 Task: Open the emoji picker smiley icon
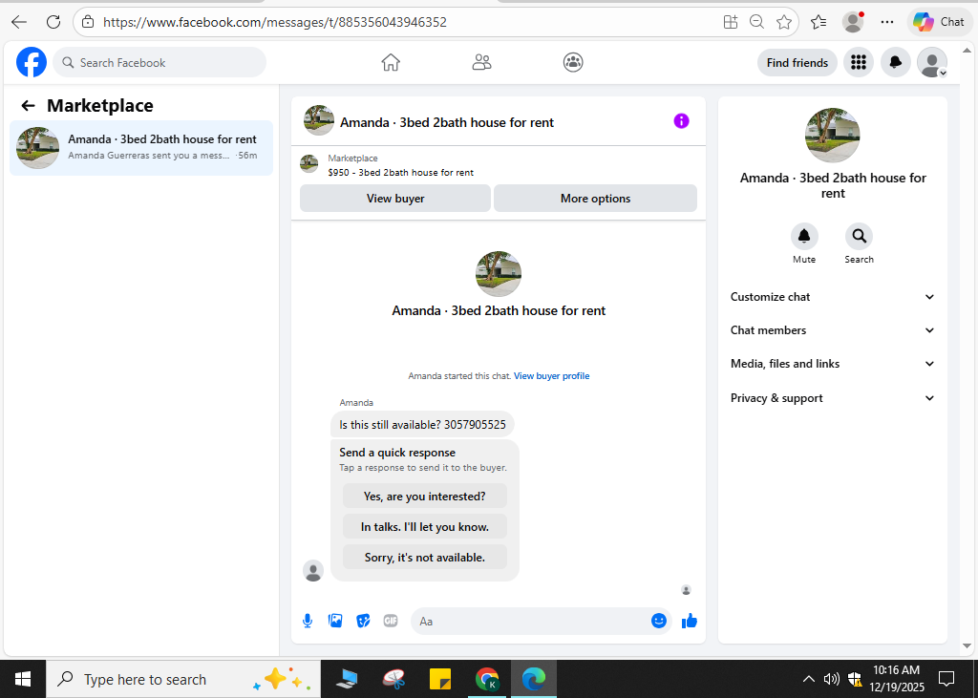coord(659,621)
